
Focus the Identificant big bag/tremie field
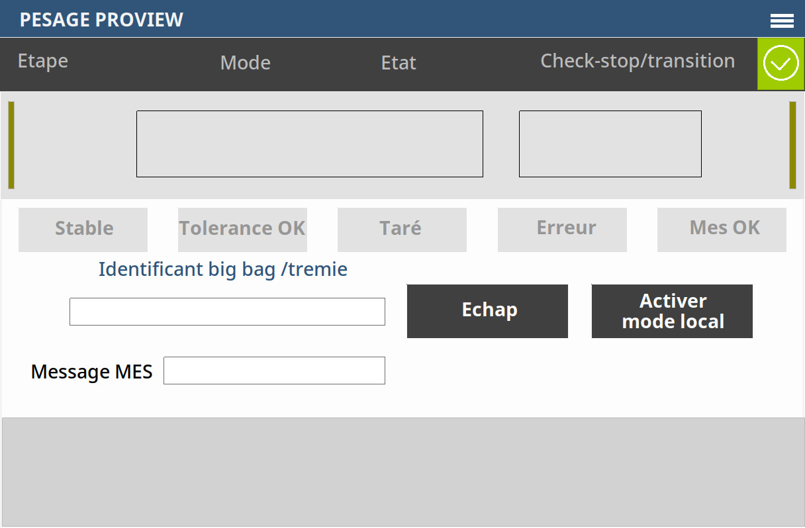coord(227,312)
